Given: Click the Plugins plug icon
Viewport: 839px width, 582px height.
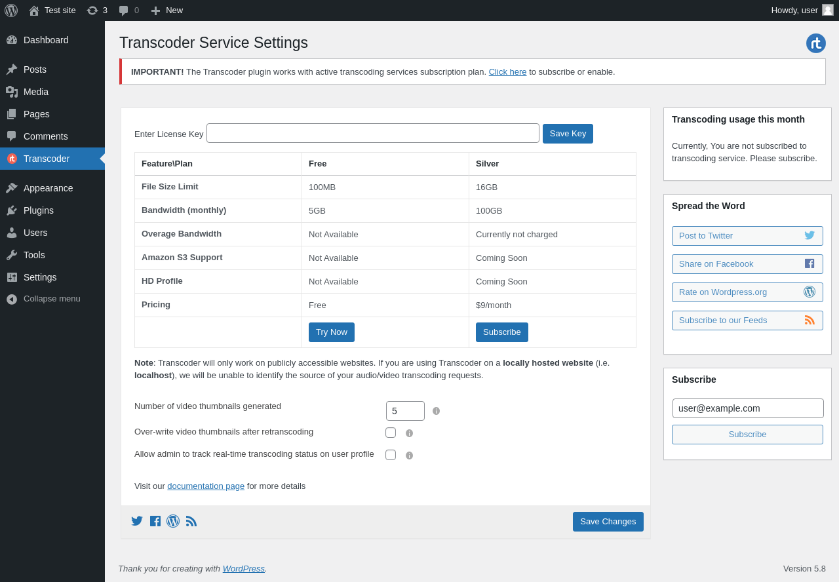Looking at the screenshot, I should [x=12, y=210].
